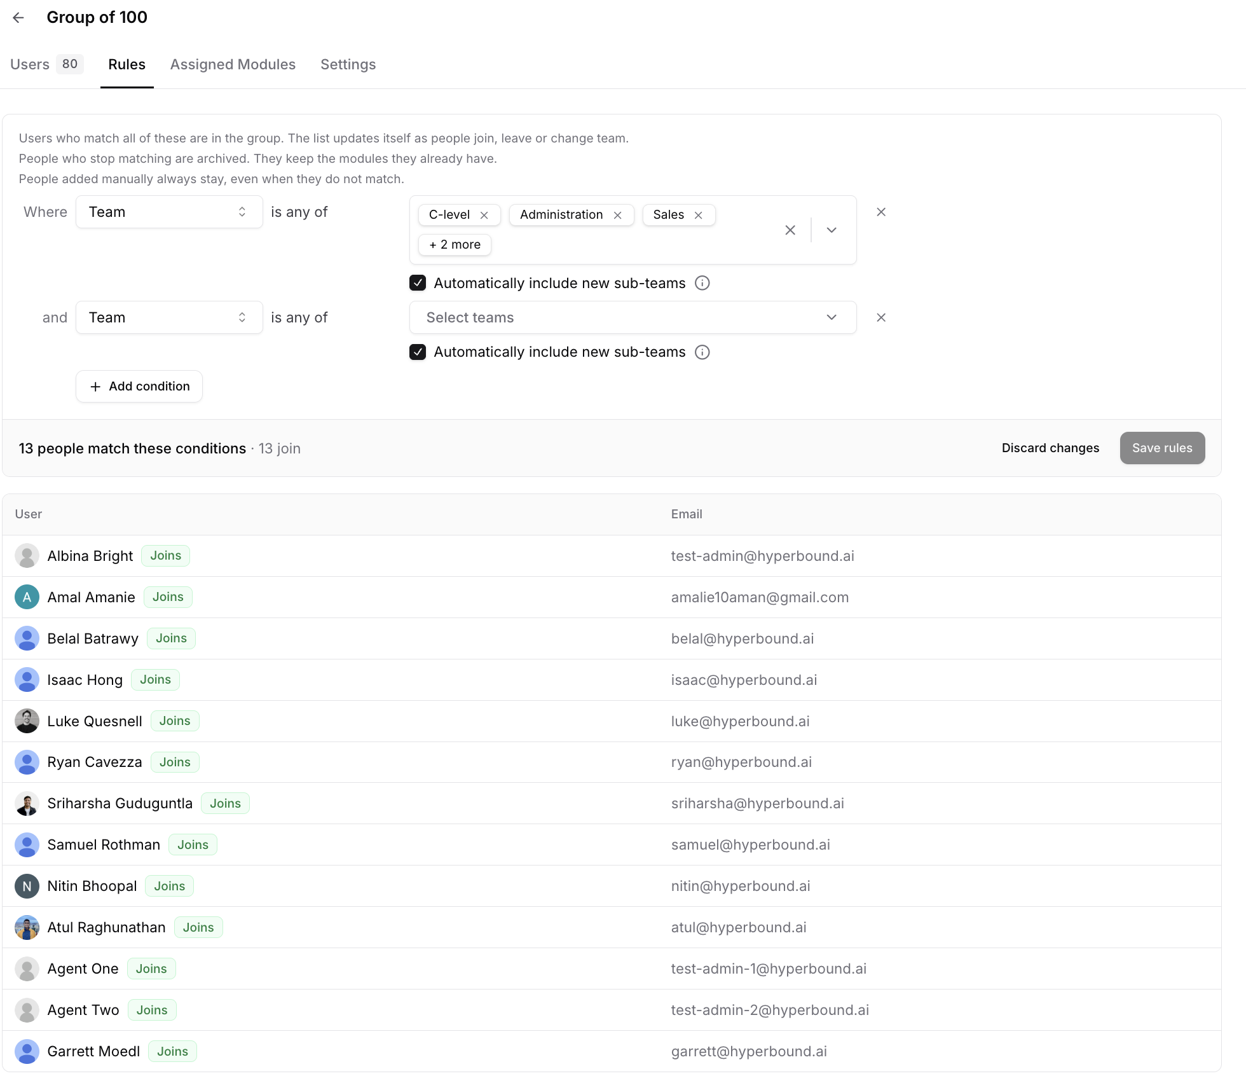Delete the first Team condition row
The width and height of the screenshot is (1246, 1090).
881,212
